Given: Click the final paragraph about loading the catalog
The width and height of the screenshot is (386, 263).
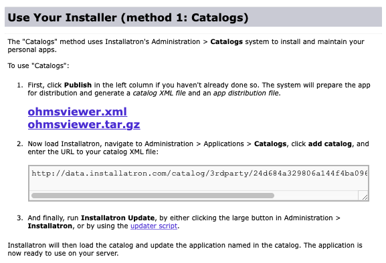Looking at the screenshot, I should click(x=185, y=249).
